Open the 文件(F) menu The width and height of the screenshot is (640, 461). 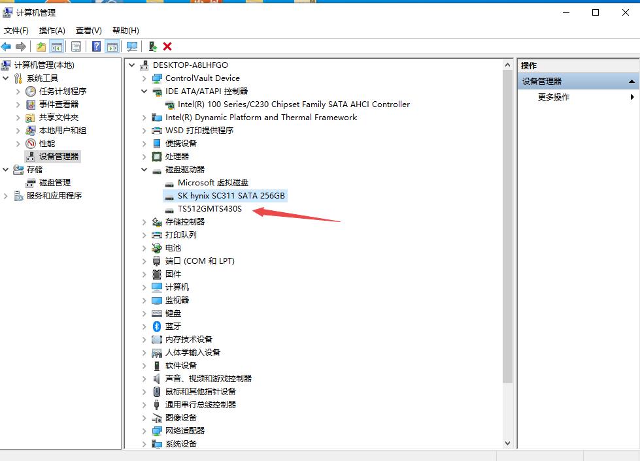coord(16,31)
